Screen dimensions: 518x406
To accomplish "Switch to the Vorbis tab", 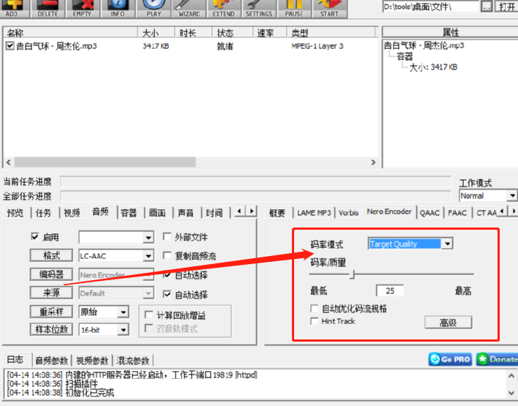I will point(348,213).
